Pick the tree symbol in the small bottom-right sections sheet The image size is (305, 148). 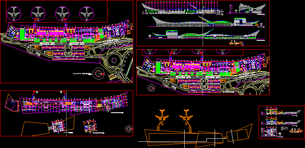click(x=280, y=134)
